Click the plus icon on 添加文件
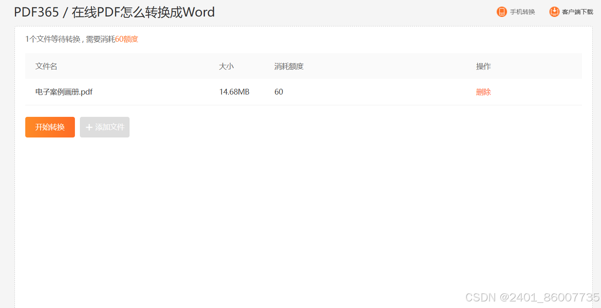 coord(89,127)
